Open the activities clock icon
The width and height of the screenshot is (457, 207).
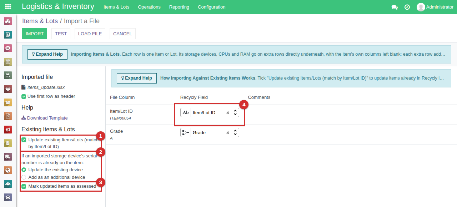[407, 7]
